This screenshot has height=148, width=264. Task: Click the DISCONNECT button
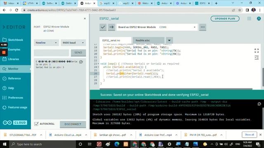click(x=73, y=124)
